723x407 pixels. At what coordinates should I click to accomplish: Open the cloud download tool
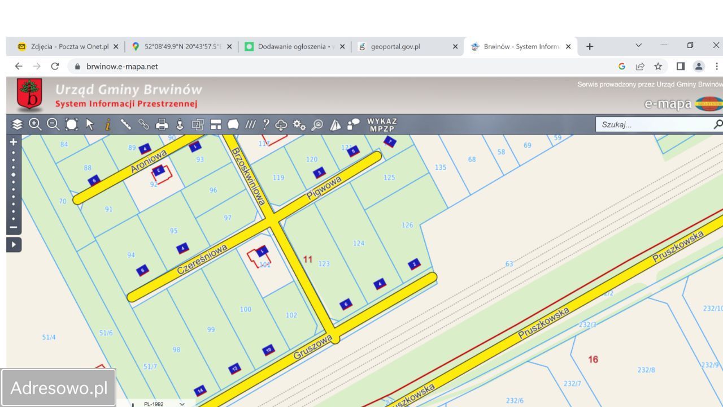coord(281,125)
